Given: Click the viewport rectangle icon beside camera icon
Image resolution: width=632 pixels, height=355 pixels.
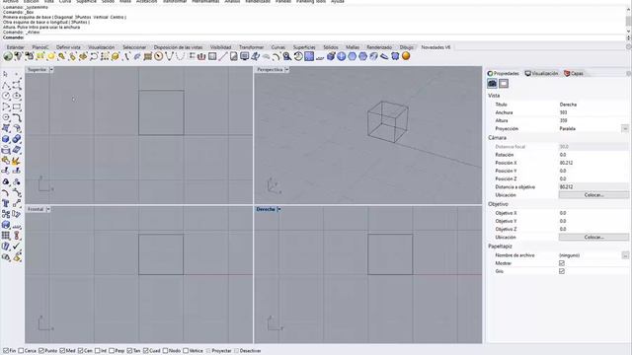Looking at the screenshot, I should [504, 83].
